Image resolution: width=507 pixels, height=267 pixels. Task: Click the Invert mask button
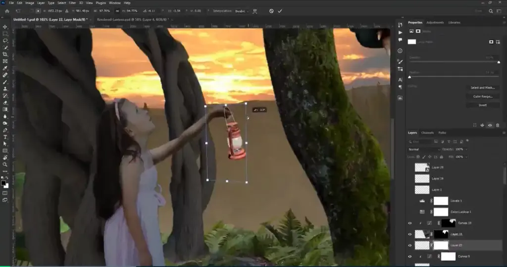[x=482, y=105]
